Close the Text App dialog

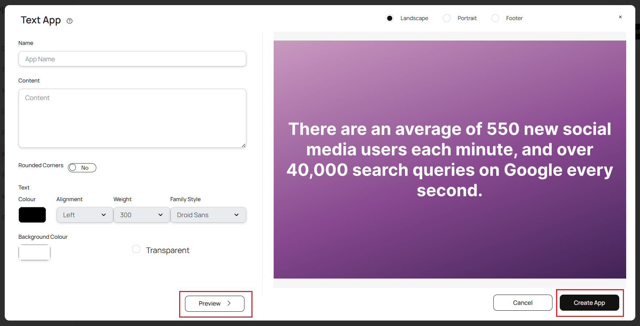[x=620, y=17]
